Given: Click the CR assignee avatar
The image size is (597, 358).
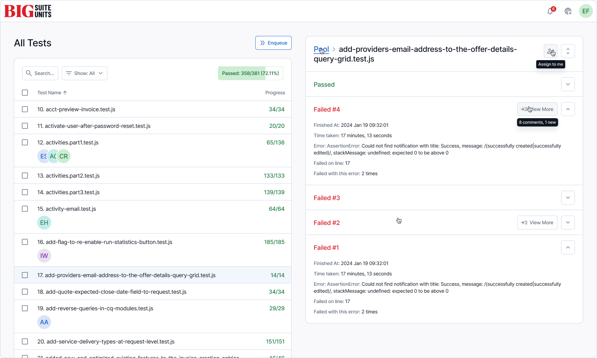Looking at the screenshot, I should pos(64,156).
